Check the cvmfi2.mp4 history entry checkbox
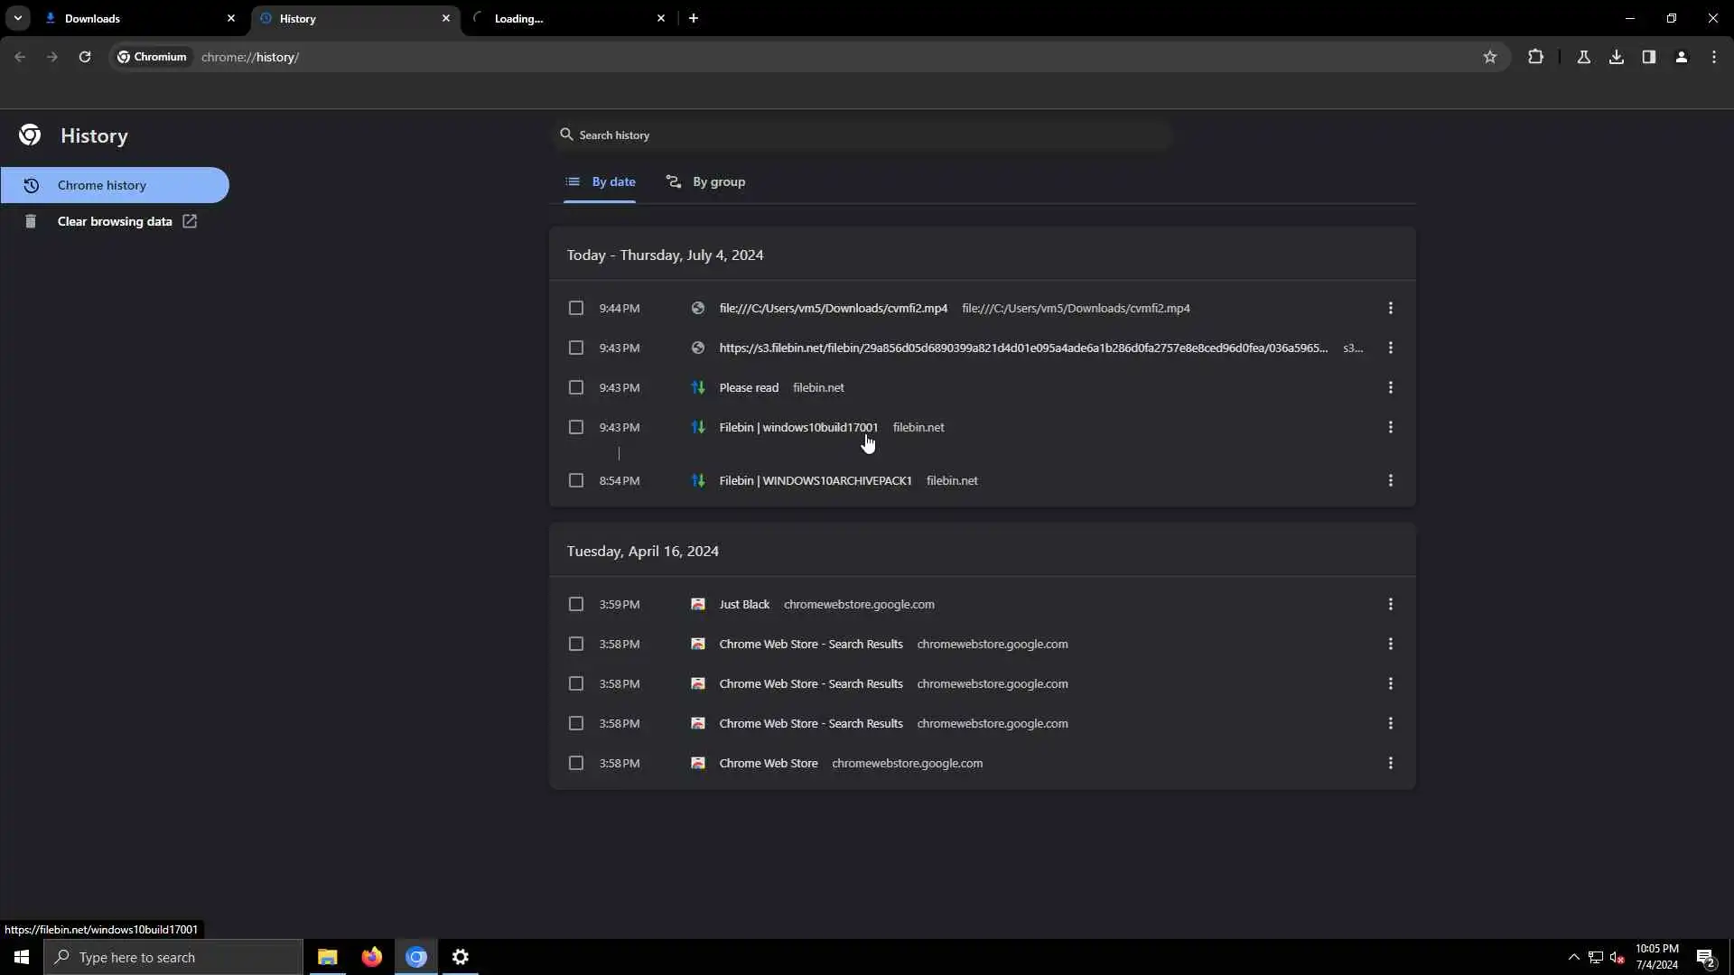Viewport: 1734px width, 975px height. 576,308
